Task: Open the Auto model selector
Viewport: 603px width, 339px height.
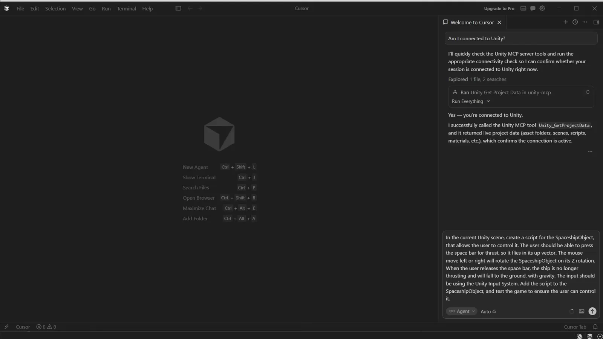Action: (x=488, y=312)
